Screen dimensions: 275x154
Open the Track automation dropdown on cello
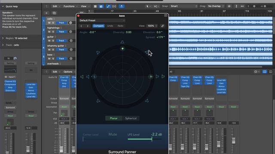pyautogui.click(x=61, y=23)
